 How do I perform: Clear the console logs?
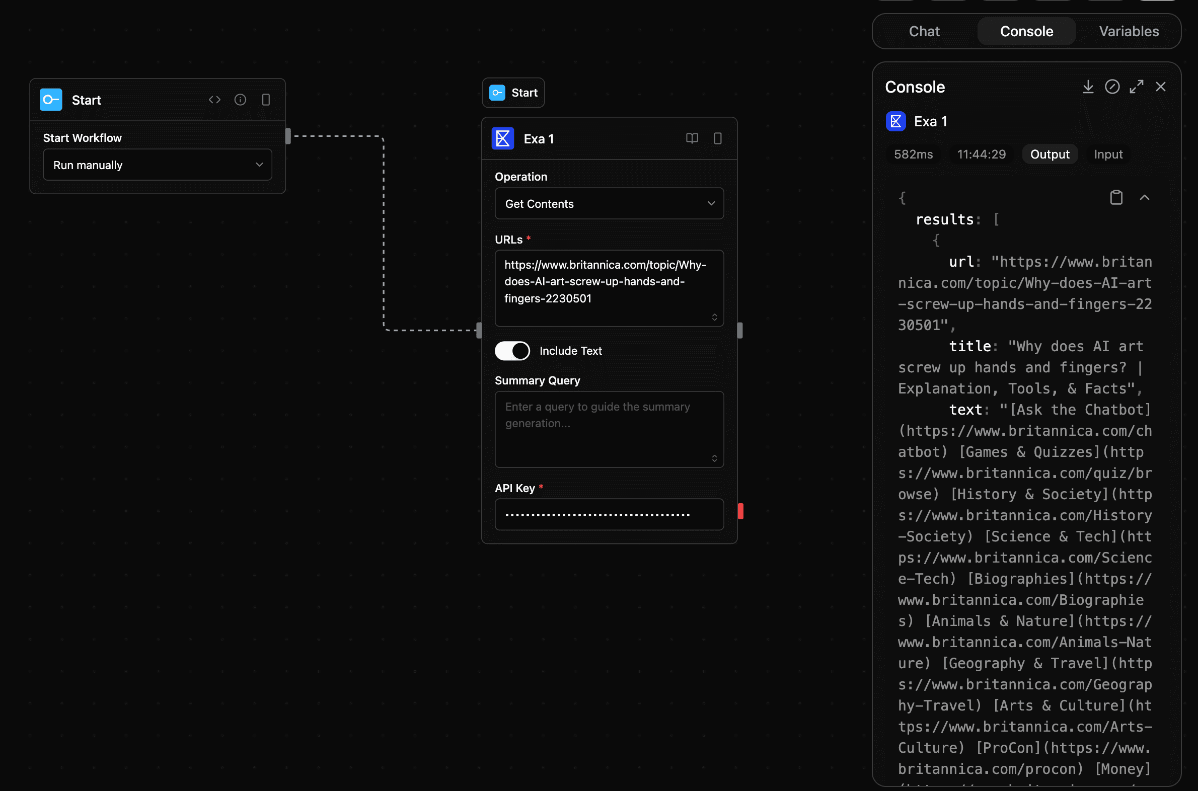(x=1112, y=87)
